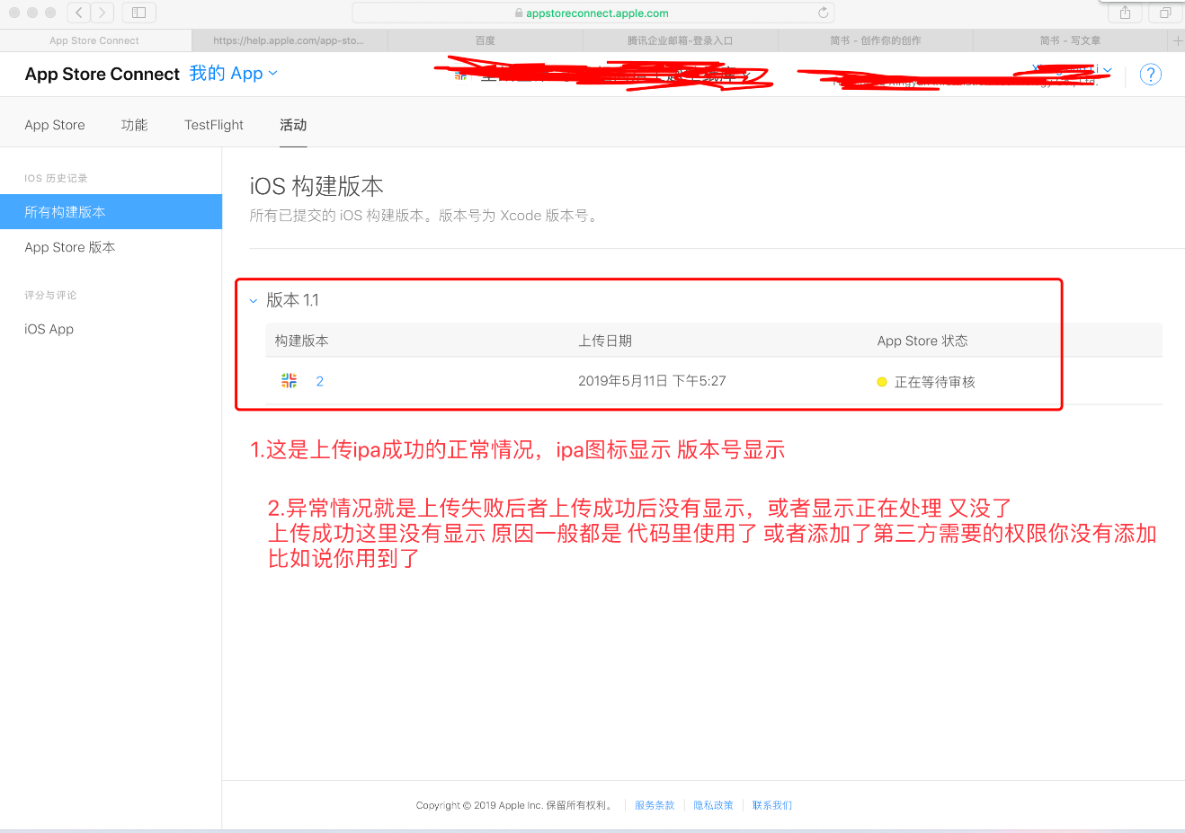
Task: Show all tabs overview button
Action: point(1165,13)
